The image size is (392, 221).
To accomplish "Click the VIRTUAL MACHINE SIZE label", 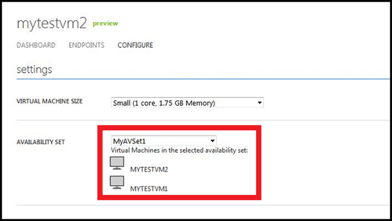I will pyautogui.click(x=50, y=101).
